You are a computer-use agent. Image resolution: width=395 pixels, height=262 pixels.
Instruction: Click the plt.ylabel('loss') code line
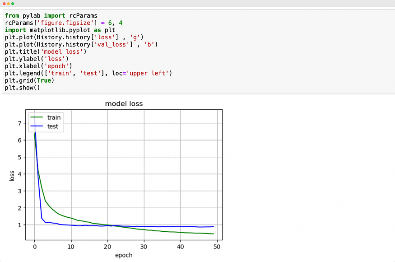coord(37,59)
